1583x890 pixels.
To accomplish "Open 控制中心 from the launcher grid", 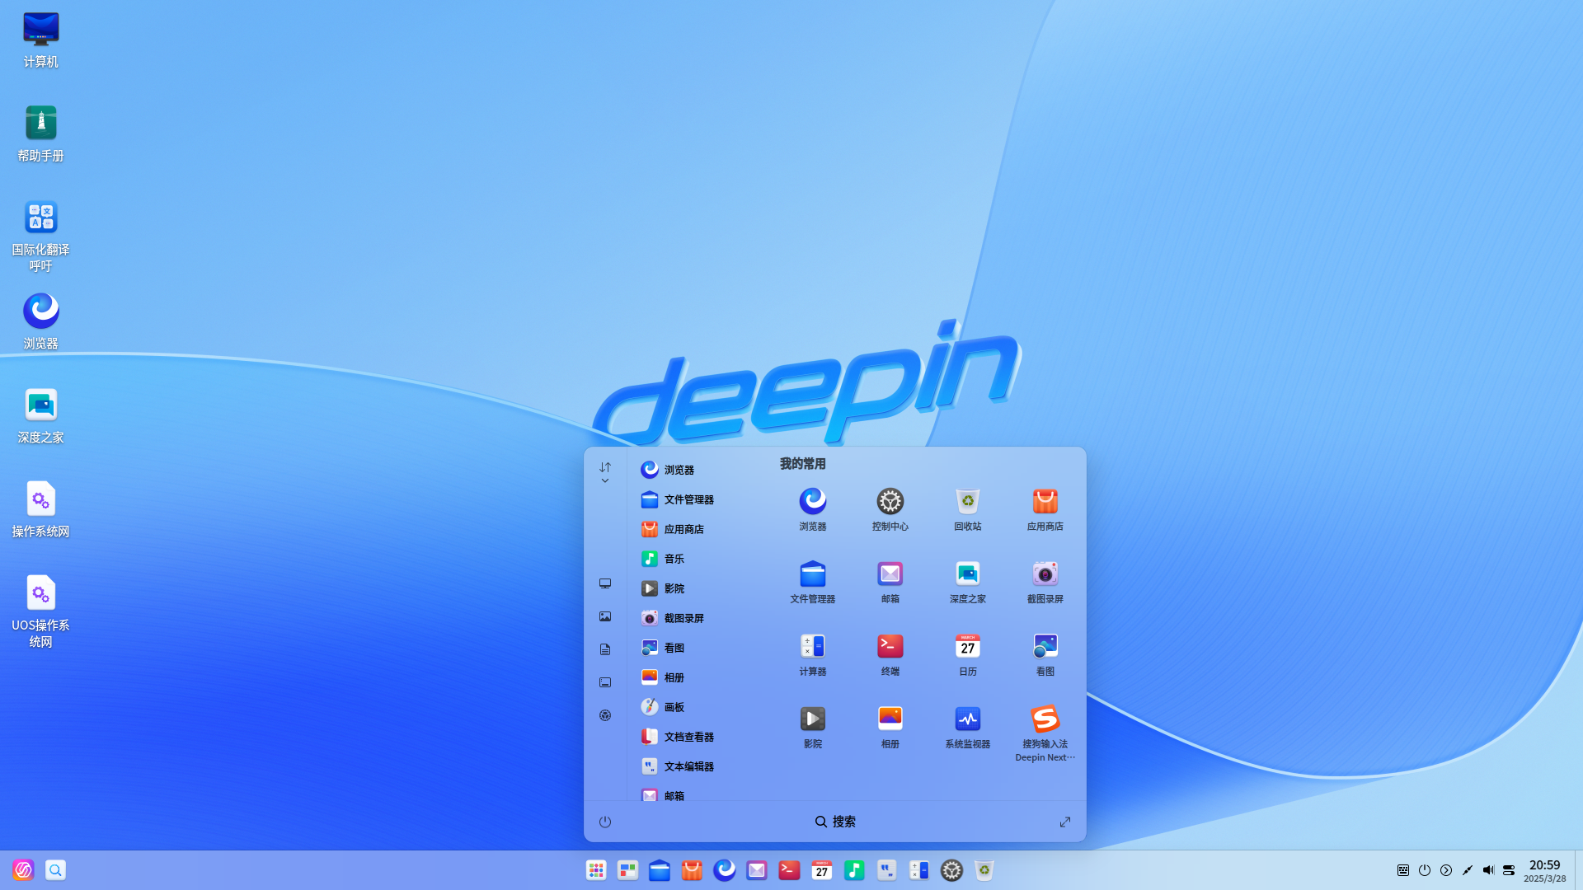I will [890, 508].
